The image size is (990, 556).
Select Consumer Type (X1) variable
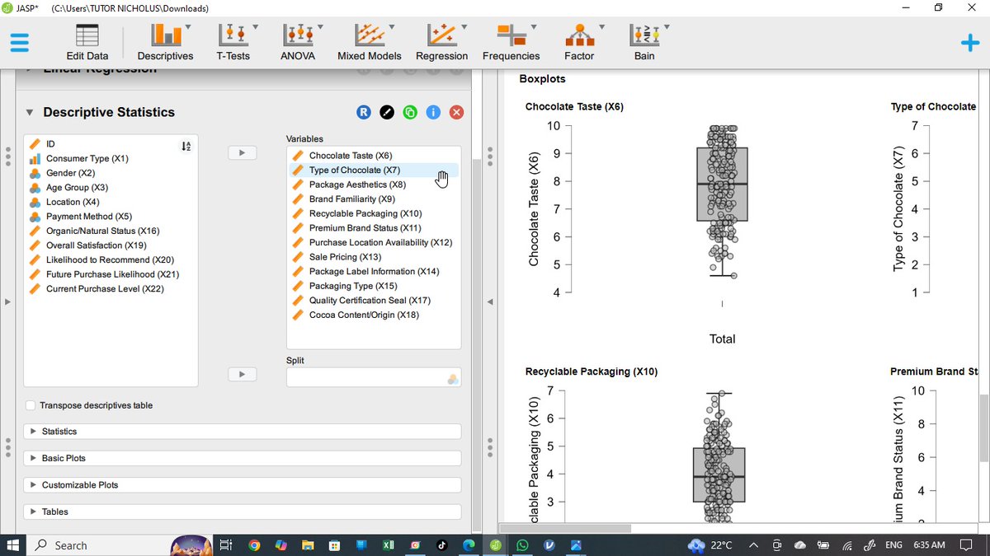pos(87,158)
